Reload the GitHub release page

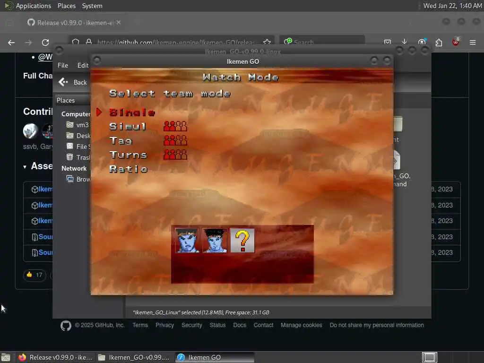click(x=45, y=43)
